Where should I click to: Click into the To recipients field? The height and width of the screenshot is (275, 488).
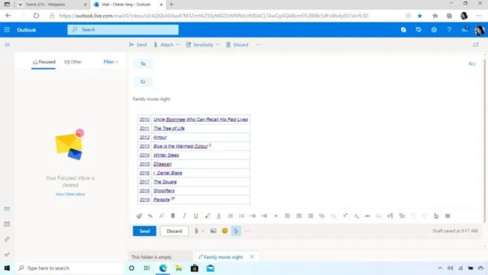[293, 64]
